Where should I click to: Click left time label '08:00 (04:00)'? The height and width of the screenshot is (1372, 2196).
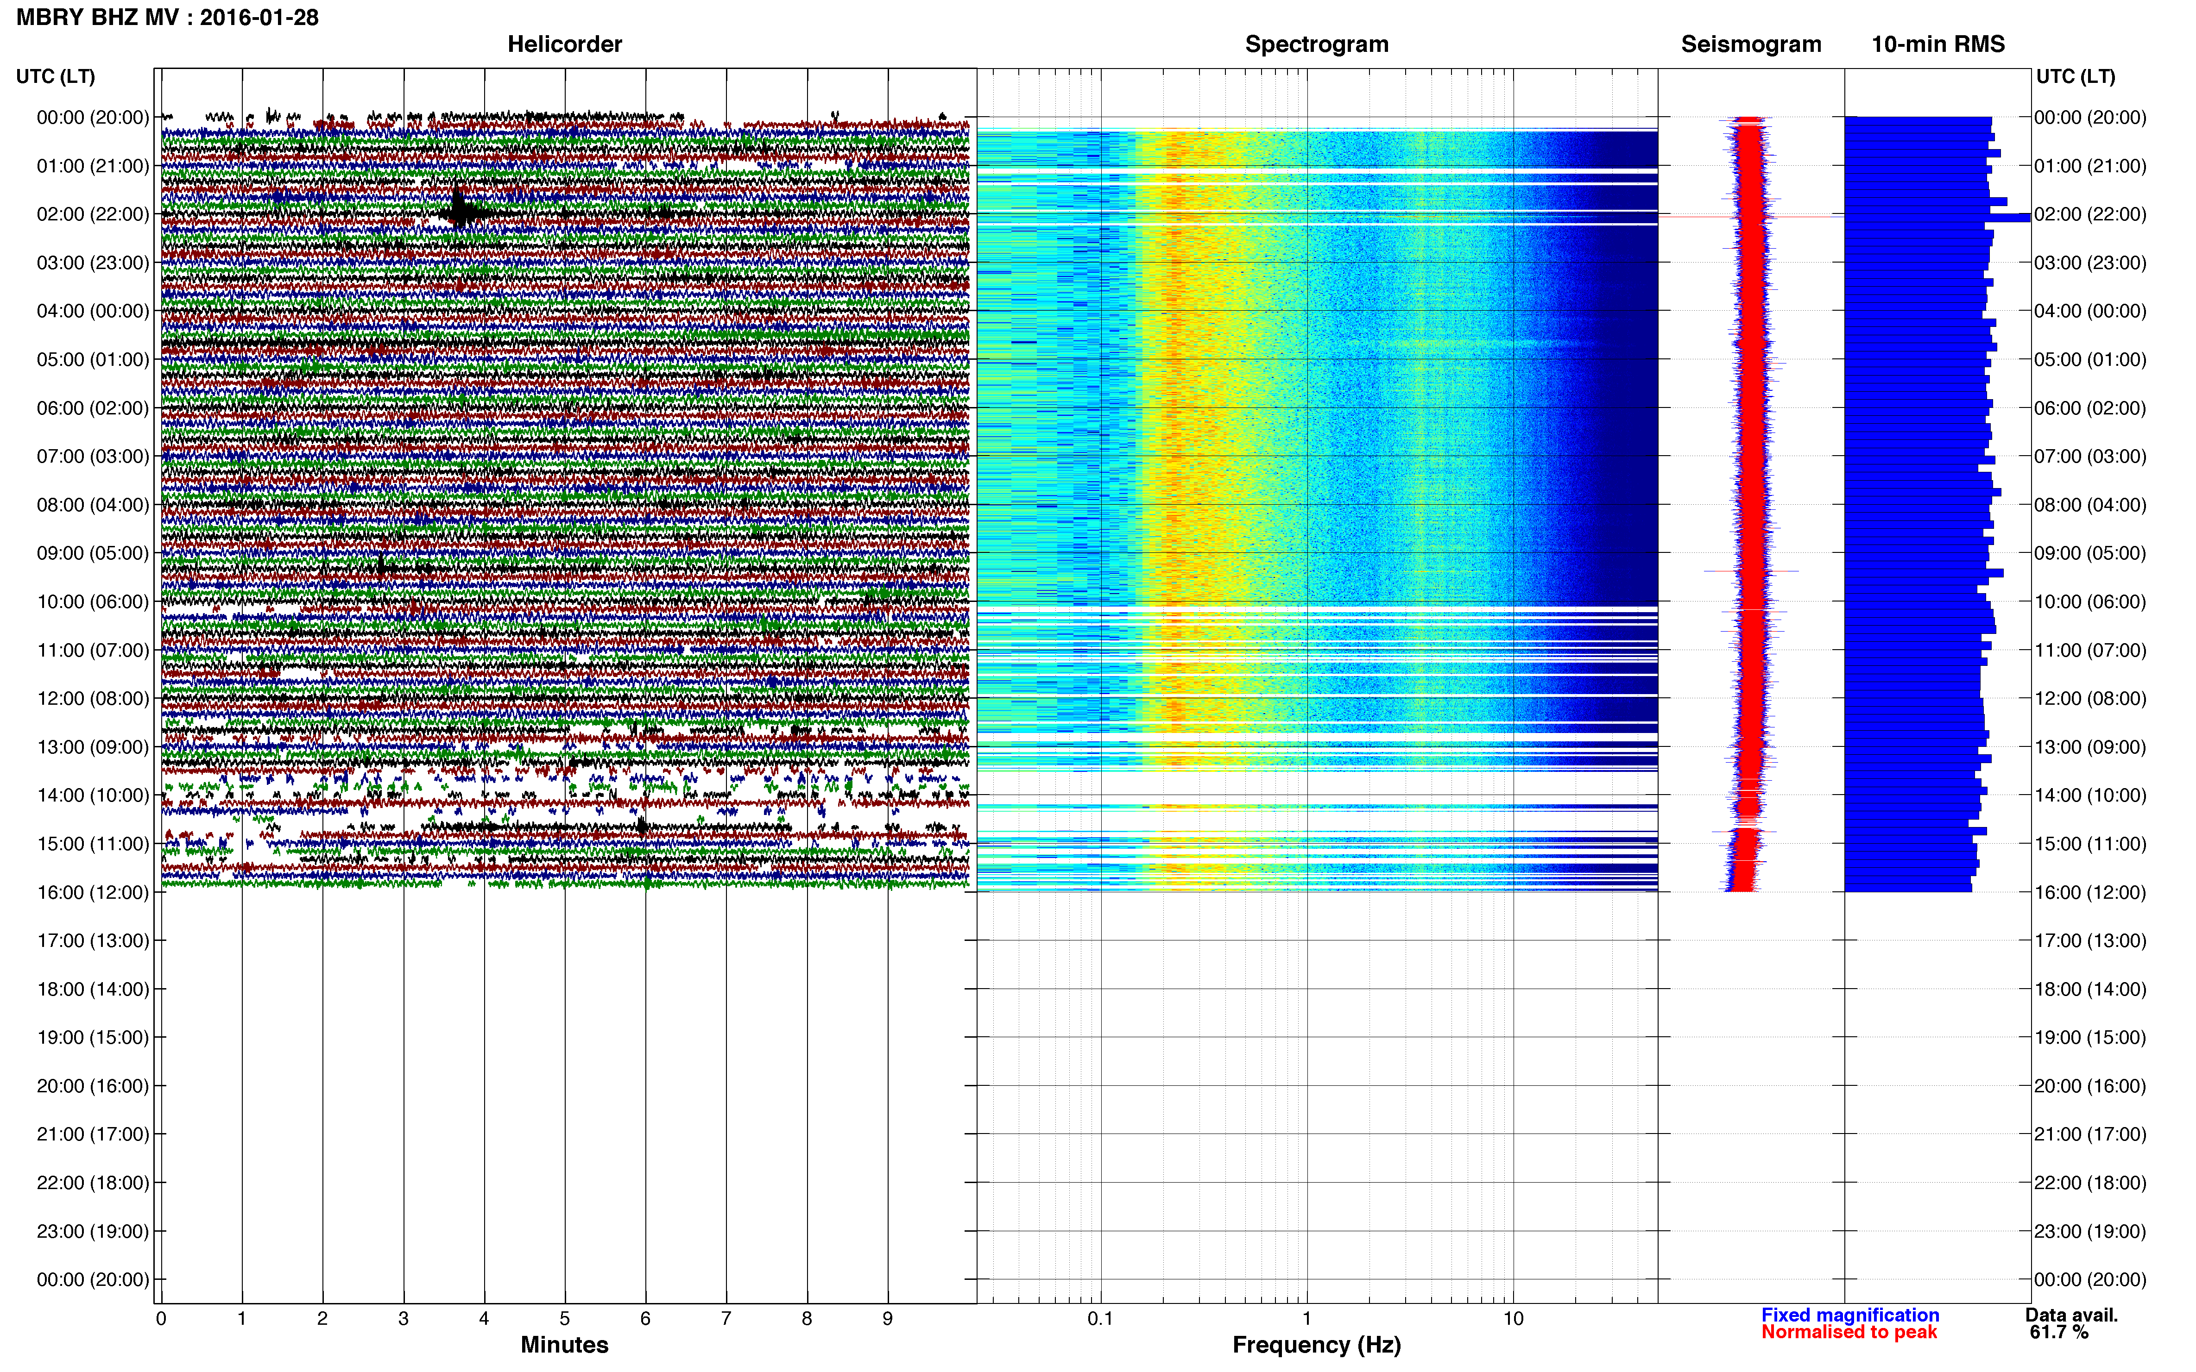[x=93, y=505]
